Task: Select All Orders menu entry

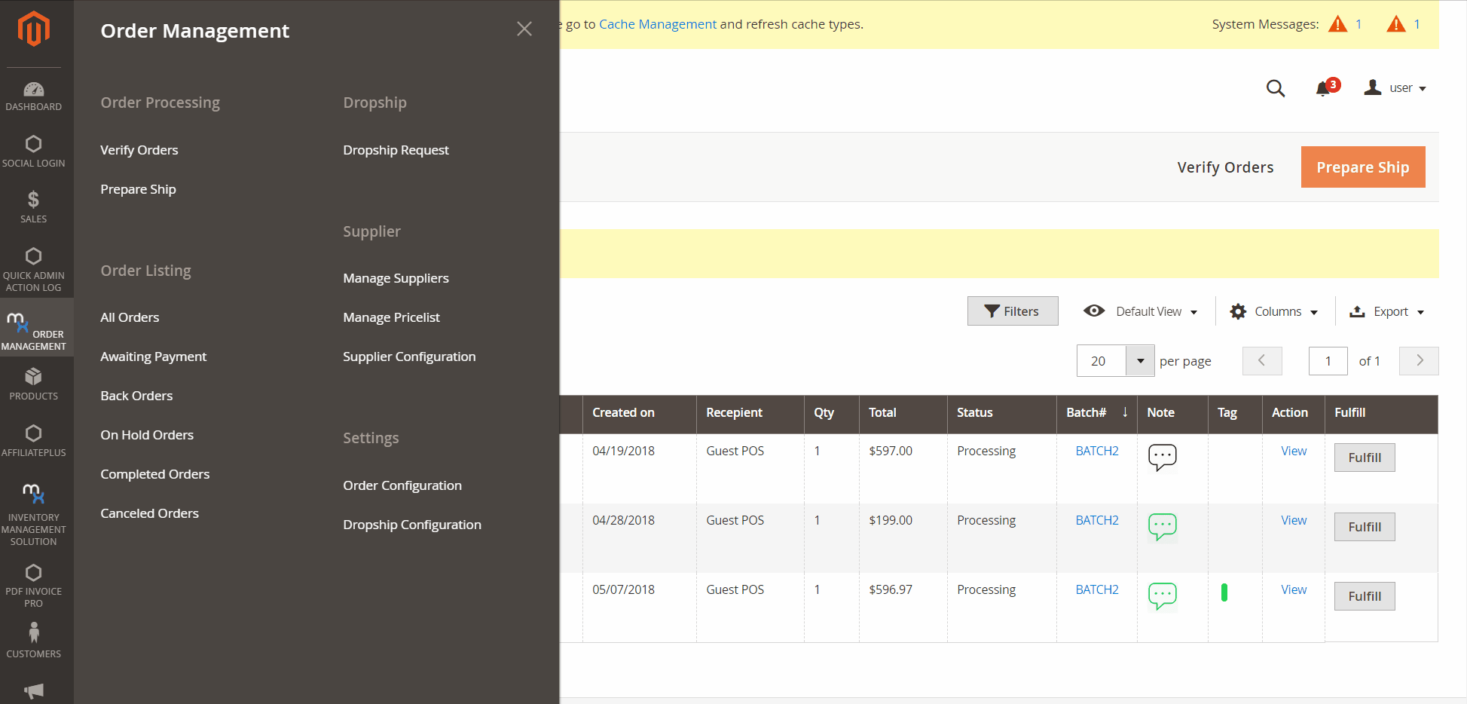Action: [130, 317]
